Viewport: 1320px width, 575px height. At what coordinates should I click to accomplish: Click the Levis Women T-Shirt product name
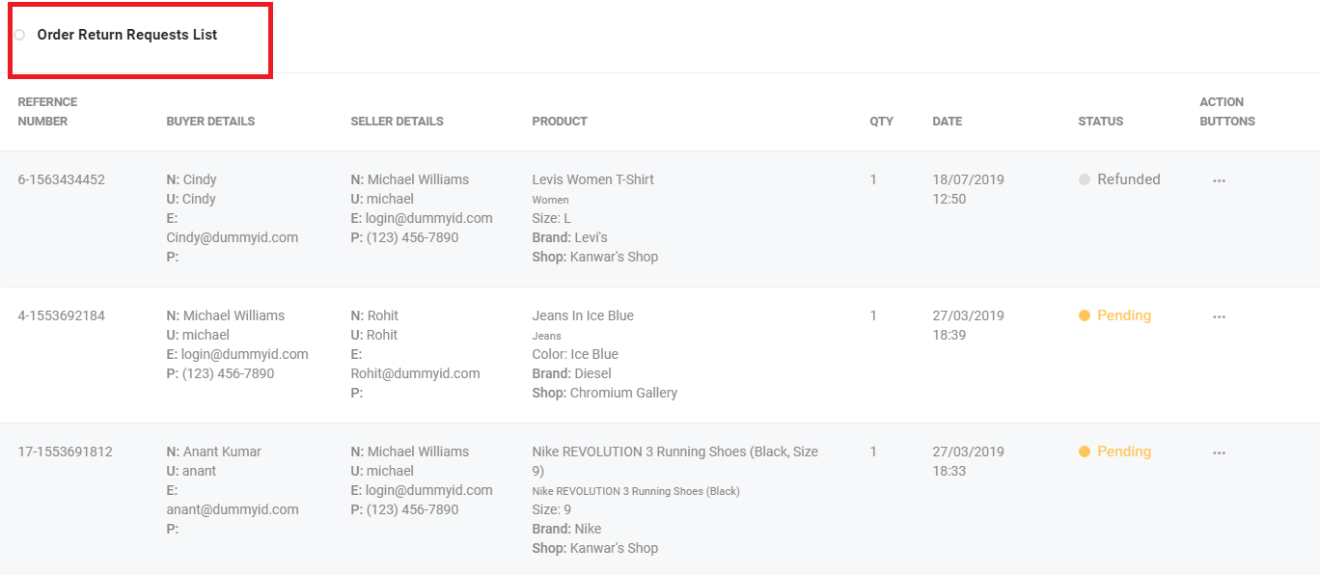click(593, 179)
